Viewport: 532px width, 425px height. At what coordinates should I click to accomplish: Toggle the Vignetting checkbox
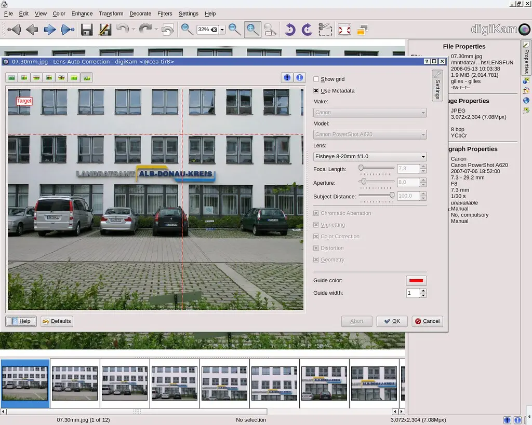pos(316,225)
